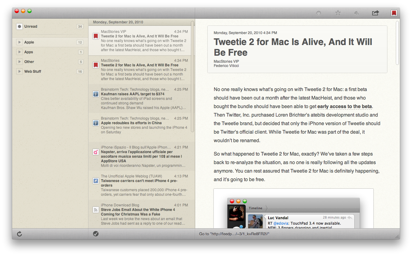Click the swirl icon between star and share
This screenshot has height=256, width=412.
[x=356, y=13]
